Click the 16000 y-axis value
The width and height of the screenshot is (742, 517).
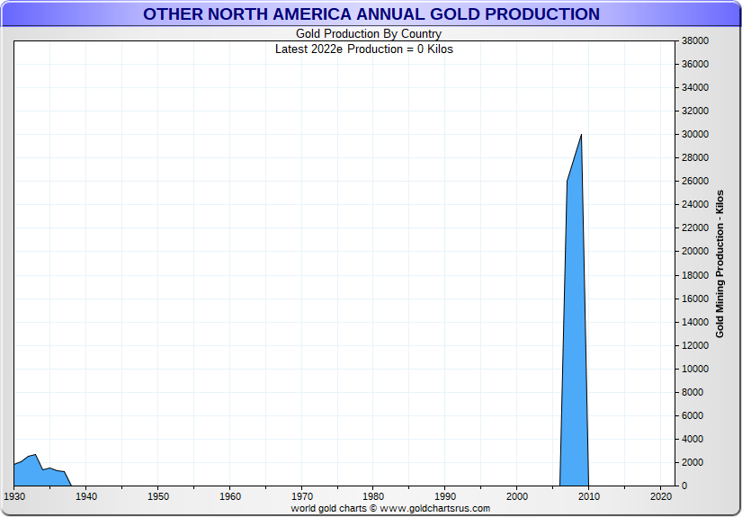[x=695, y=299]
